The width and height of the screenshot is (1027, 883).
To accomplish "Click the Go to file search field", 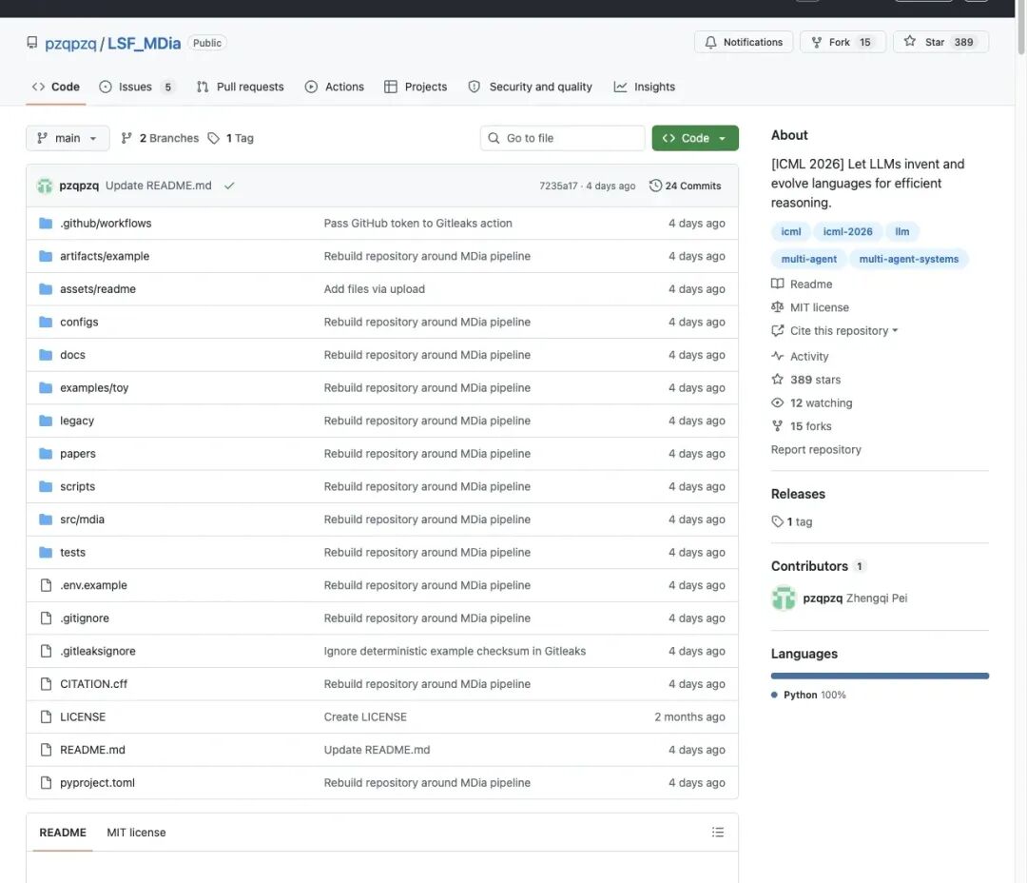I will point(562,138).
